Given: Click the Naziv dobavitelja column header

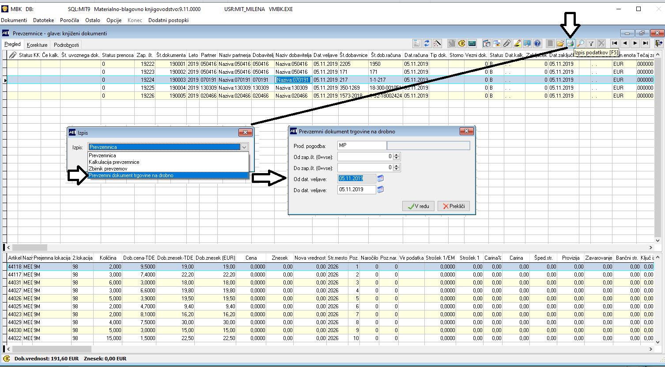Looking at the screenshot, I should [x=293, y=55].
